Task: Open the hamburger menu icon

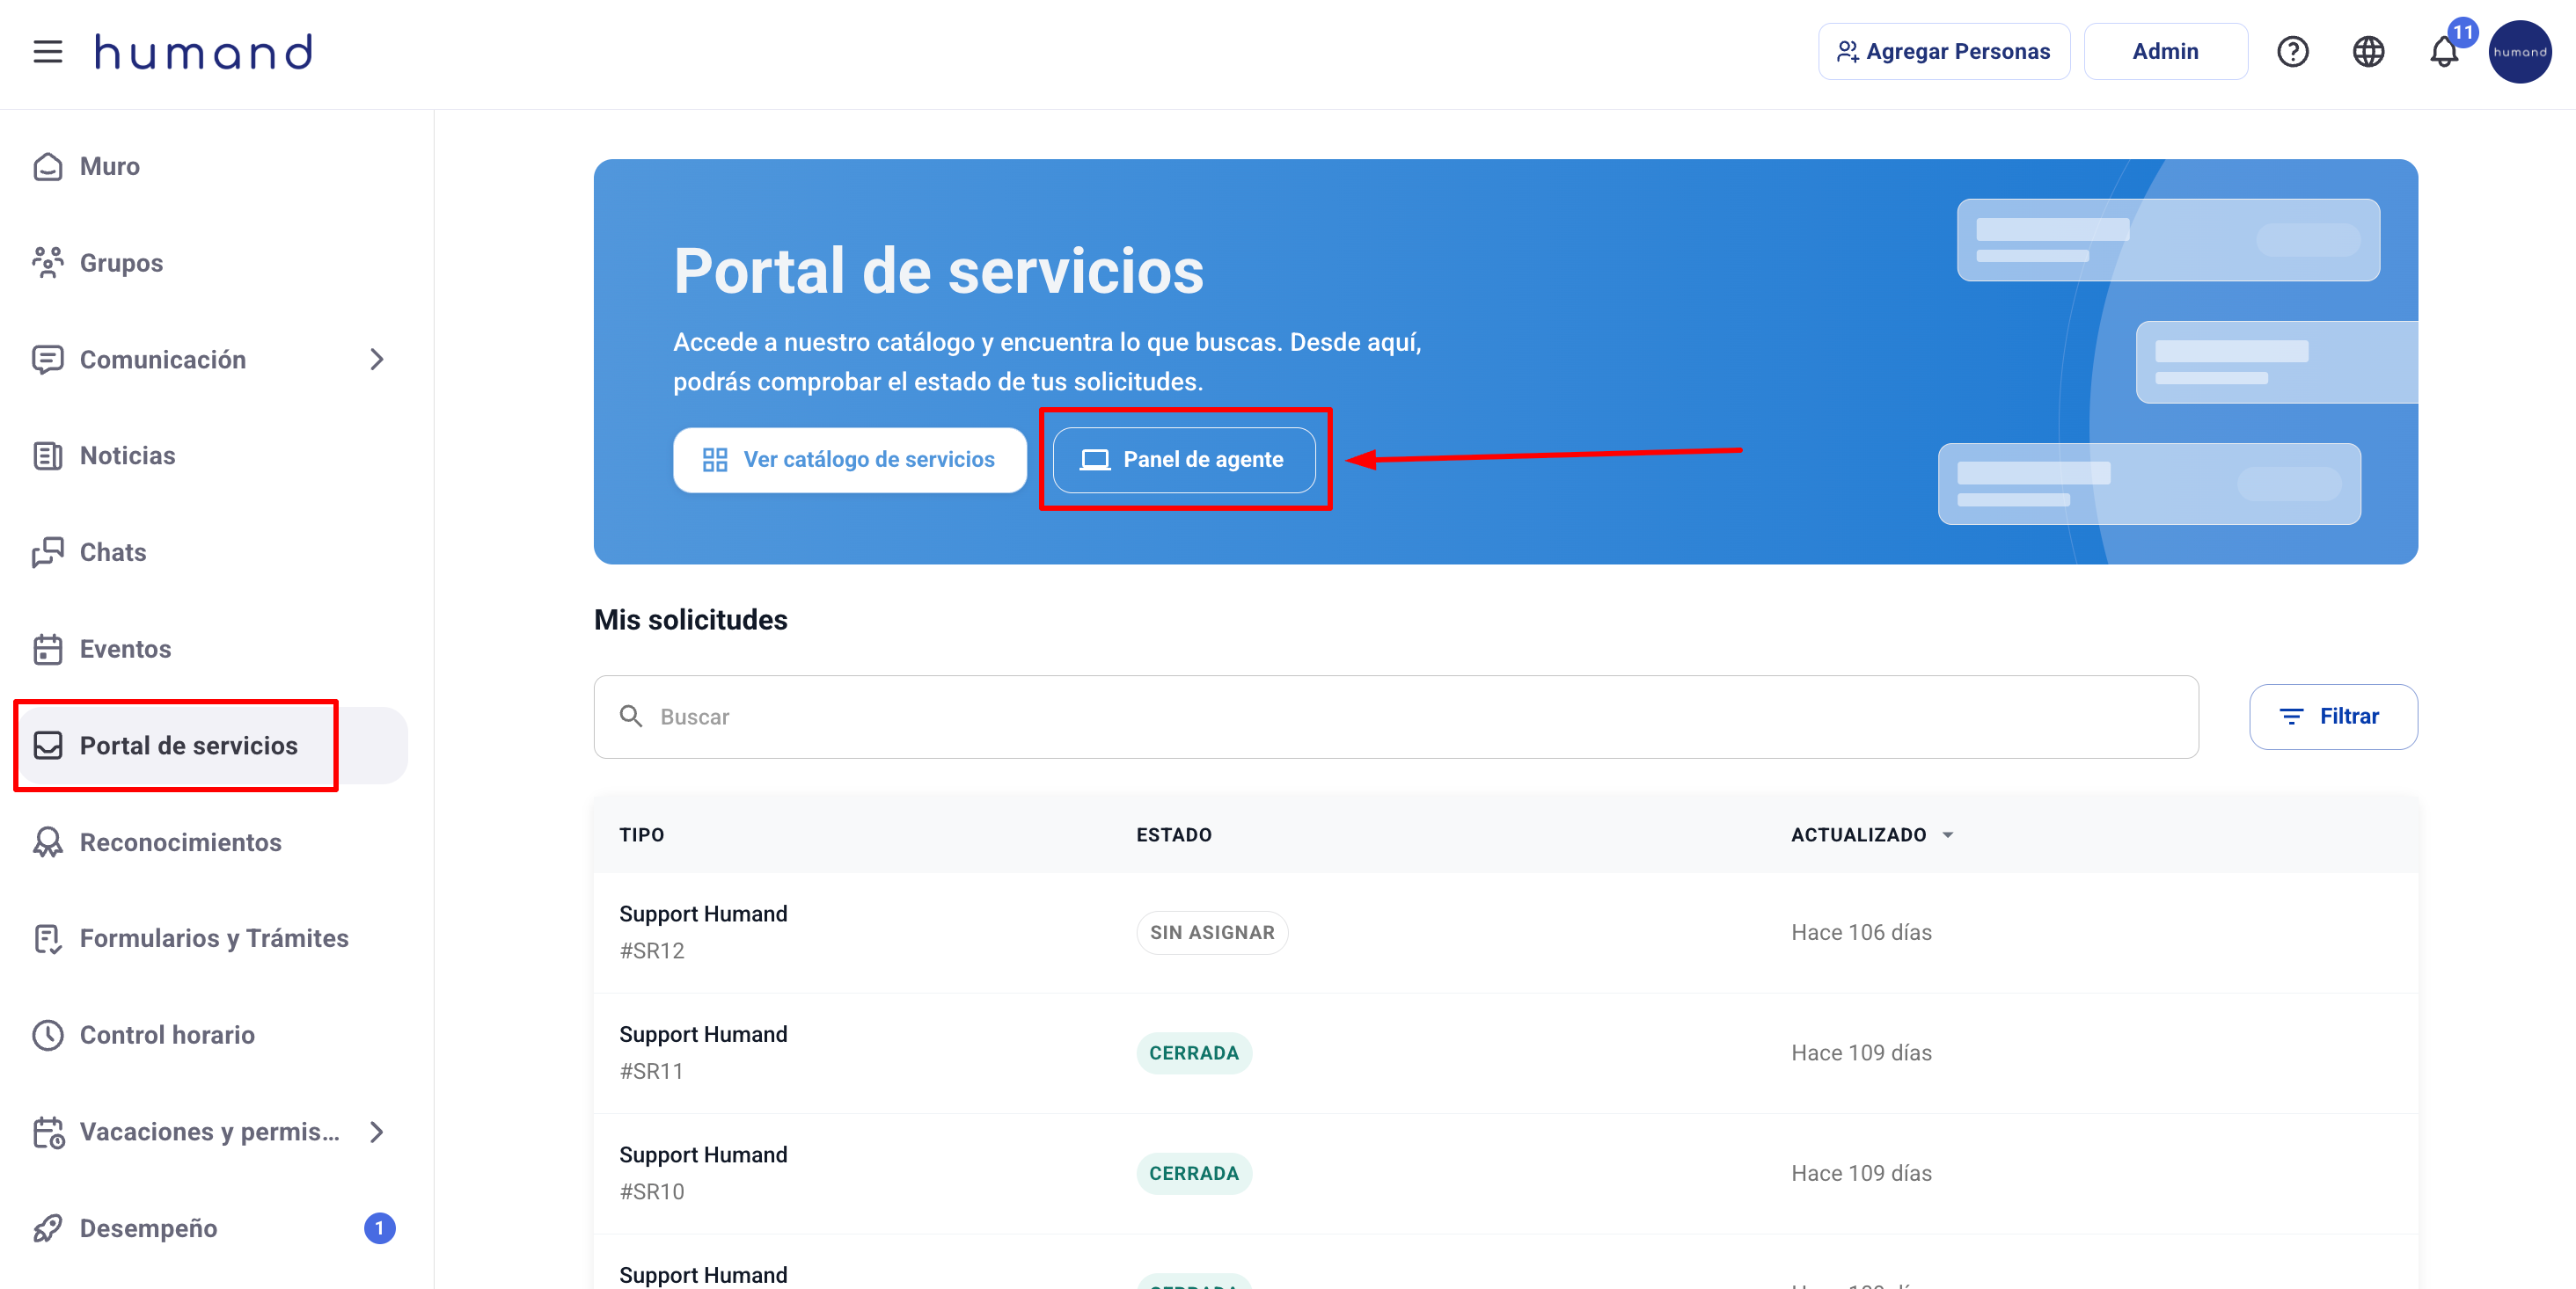Action: pos(47,51)
